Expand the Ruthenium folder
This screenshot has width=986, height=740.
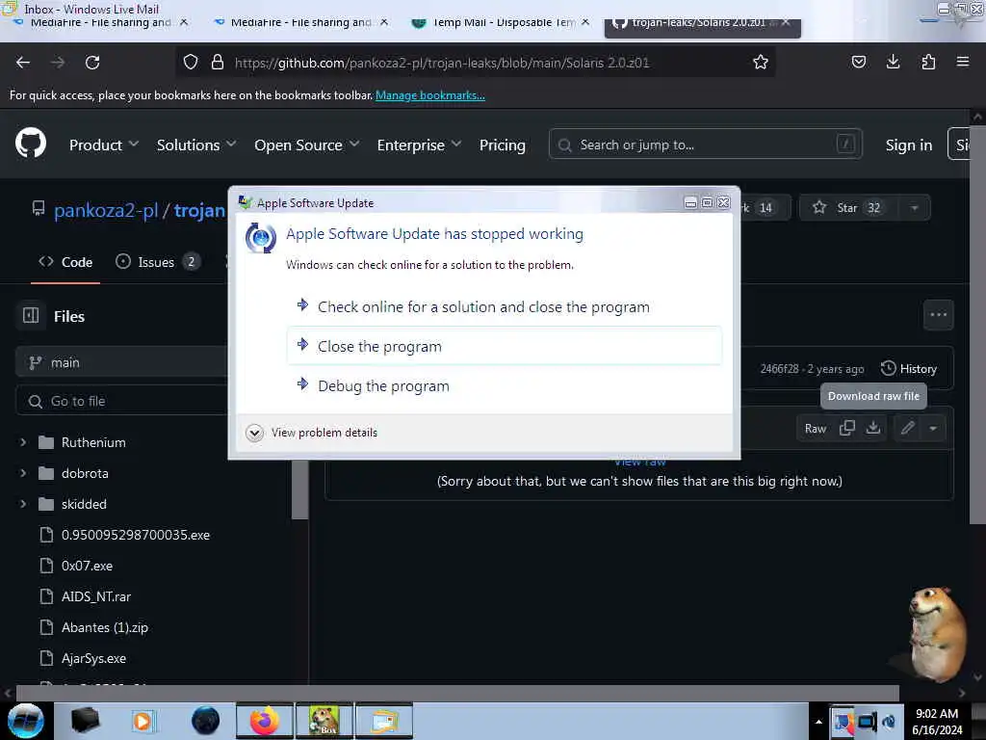(x=23, y=442)
